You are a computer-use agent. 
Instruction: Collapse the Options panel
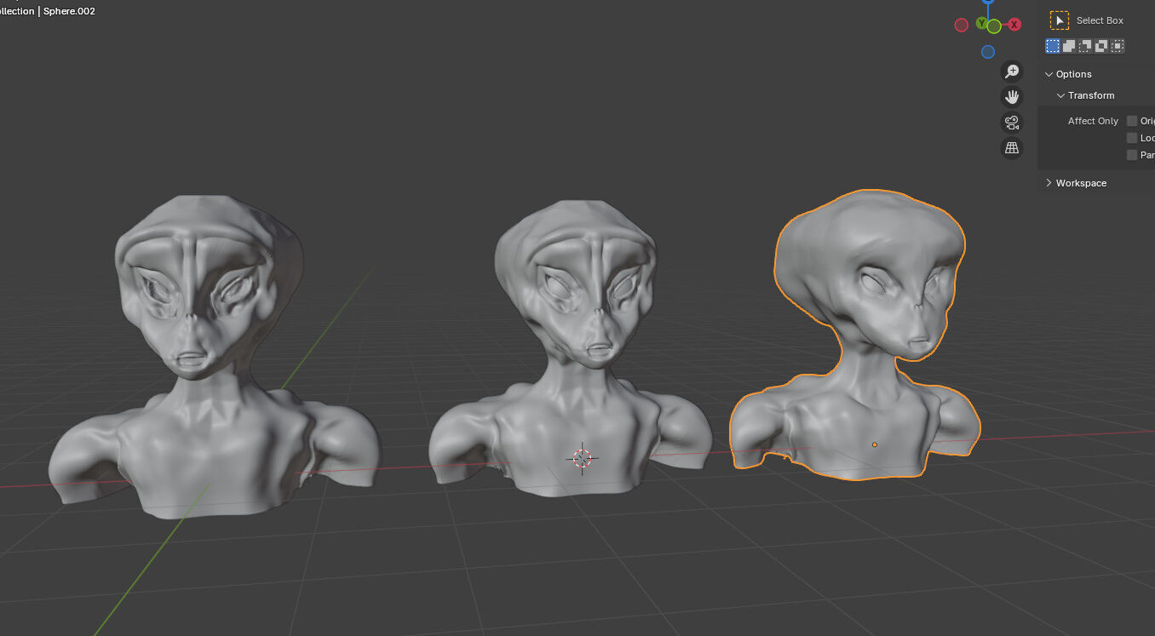point(1049,74)
